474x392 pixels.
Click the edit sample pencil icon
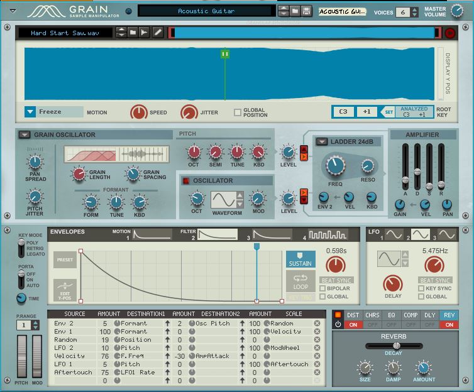pos(157,32)
